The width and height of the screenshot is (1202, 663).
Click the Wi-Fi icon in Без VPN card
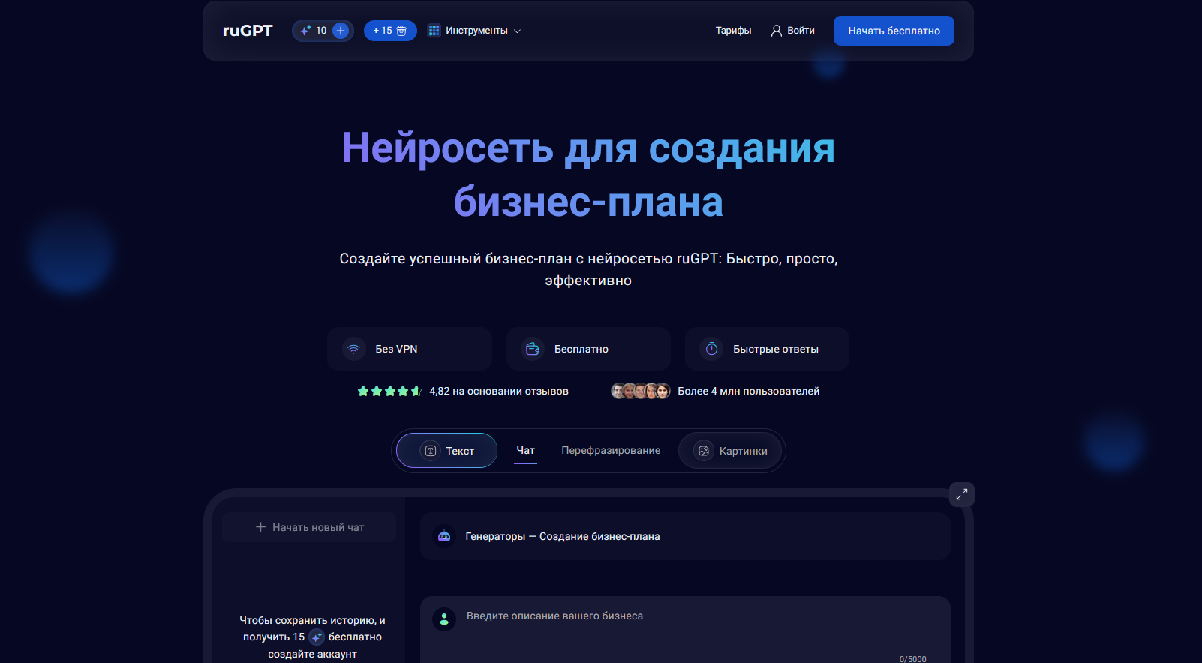tap(353, 349)
